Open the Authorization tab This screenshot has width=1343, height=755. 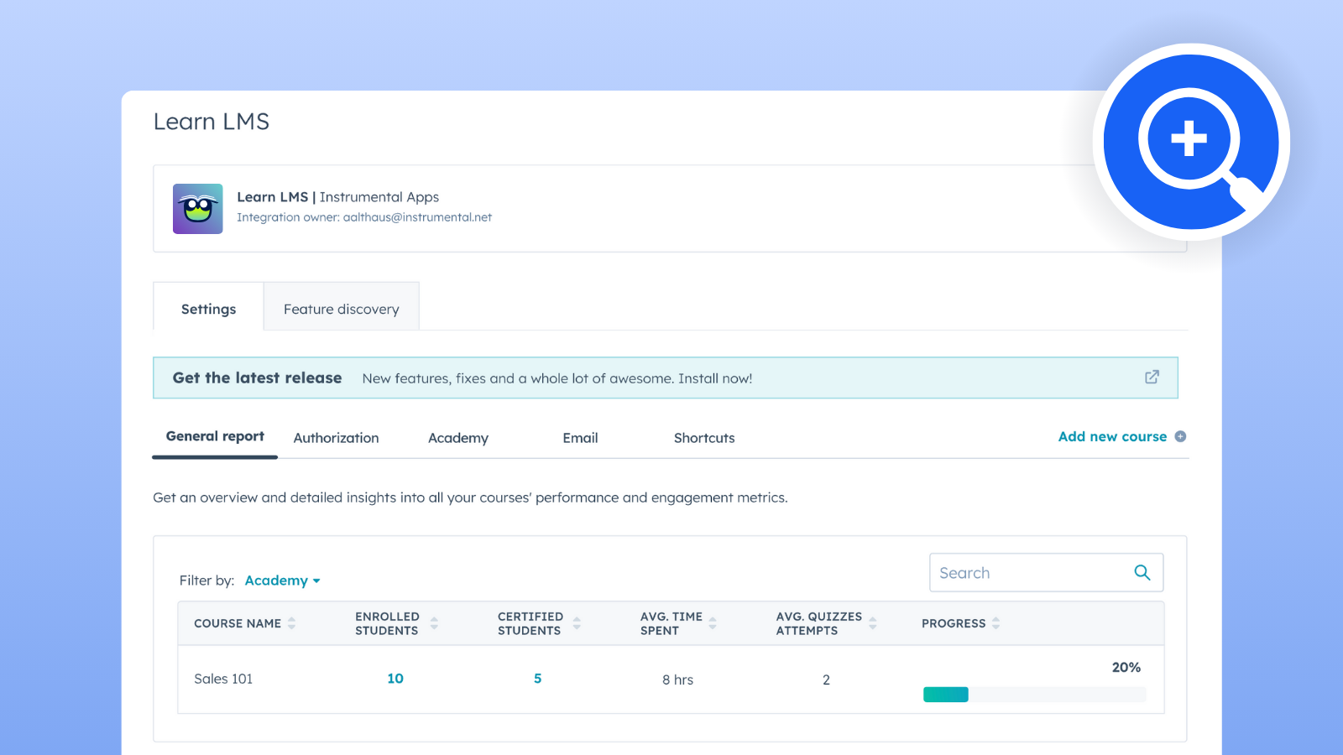pyautogui.click(x=336, y=438)
